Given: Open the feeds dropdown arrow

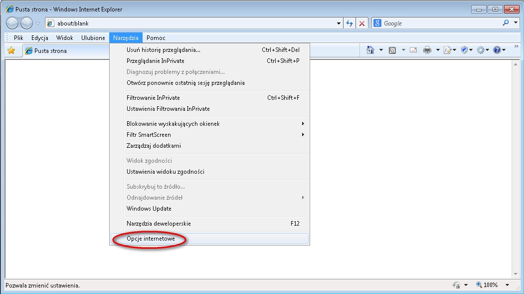Looking at the screenshot, I should (x=403, y=50).
